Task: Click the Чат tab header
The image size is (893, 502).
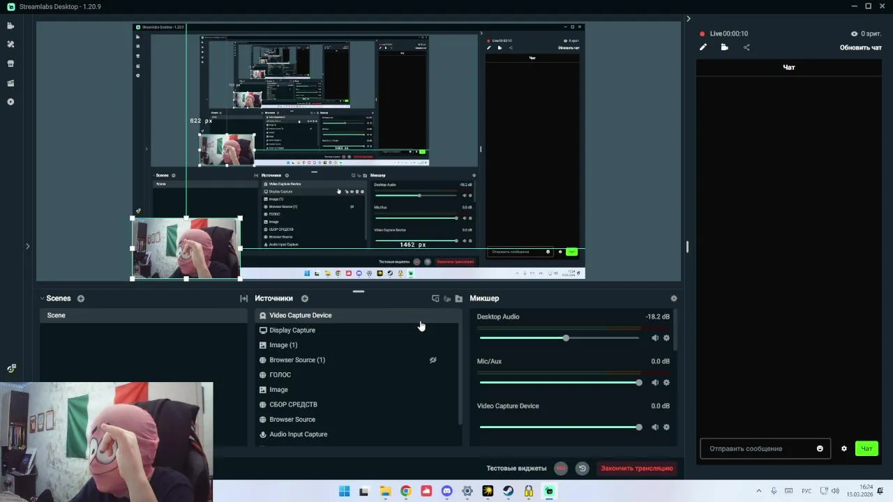Action: coord(789,68)
